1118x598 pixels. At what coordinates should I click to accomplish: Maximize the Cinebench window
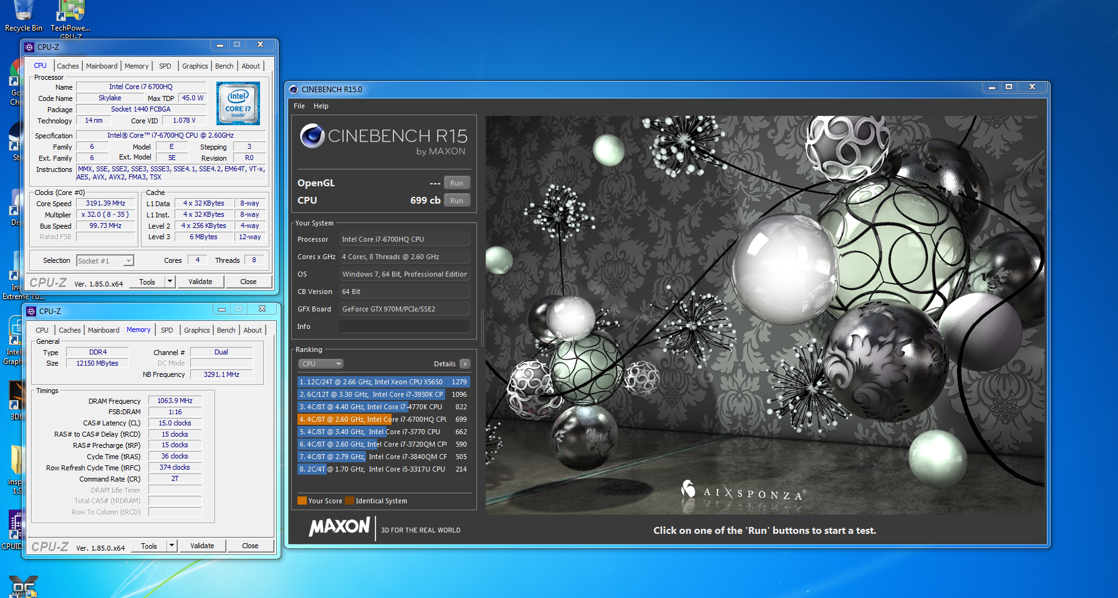tap(1009, 87)
